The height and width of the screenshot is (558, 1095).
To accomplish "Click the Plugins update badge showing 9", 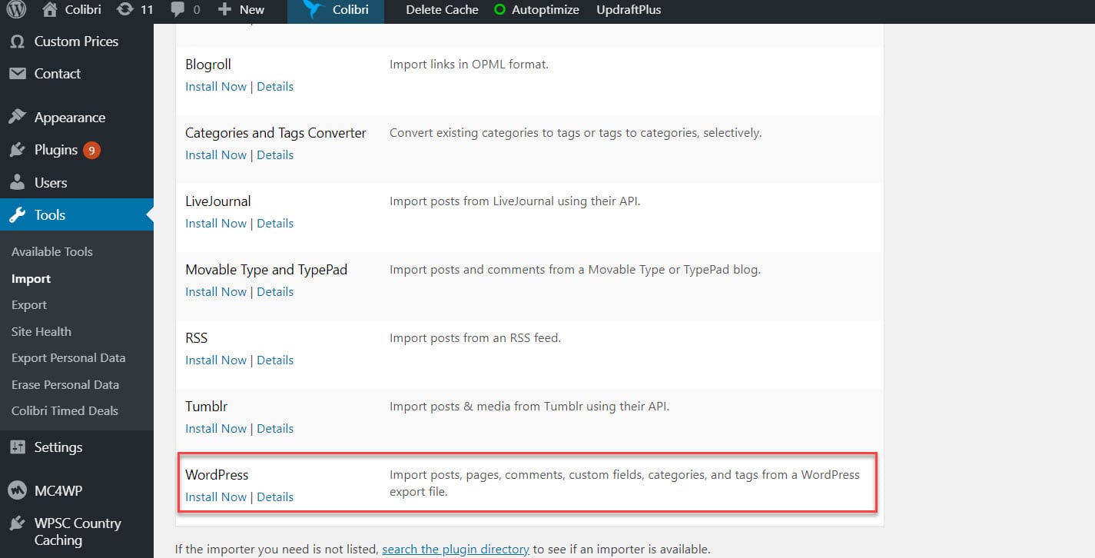I will [x=90, y=150].
